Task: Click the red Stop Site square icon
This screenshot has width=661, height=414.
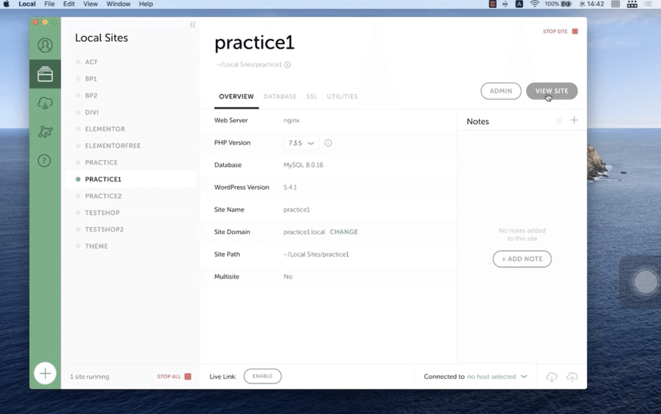Action: (575, 31)
